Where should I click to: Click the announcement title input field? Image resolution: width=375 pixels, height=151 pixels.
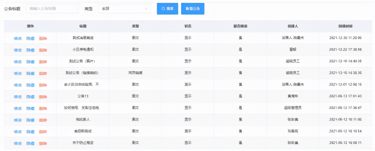[x=52, y=8]
